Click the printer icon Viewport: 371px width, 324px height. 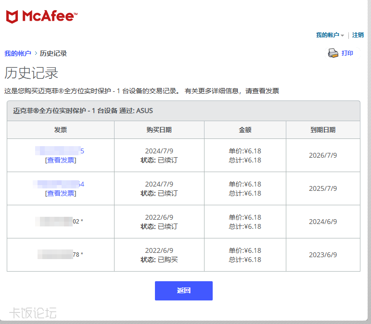[x=333, y=53]
